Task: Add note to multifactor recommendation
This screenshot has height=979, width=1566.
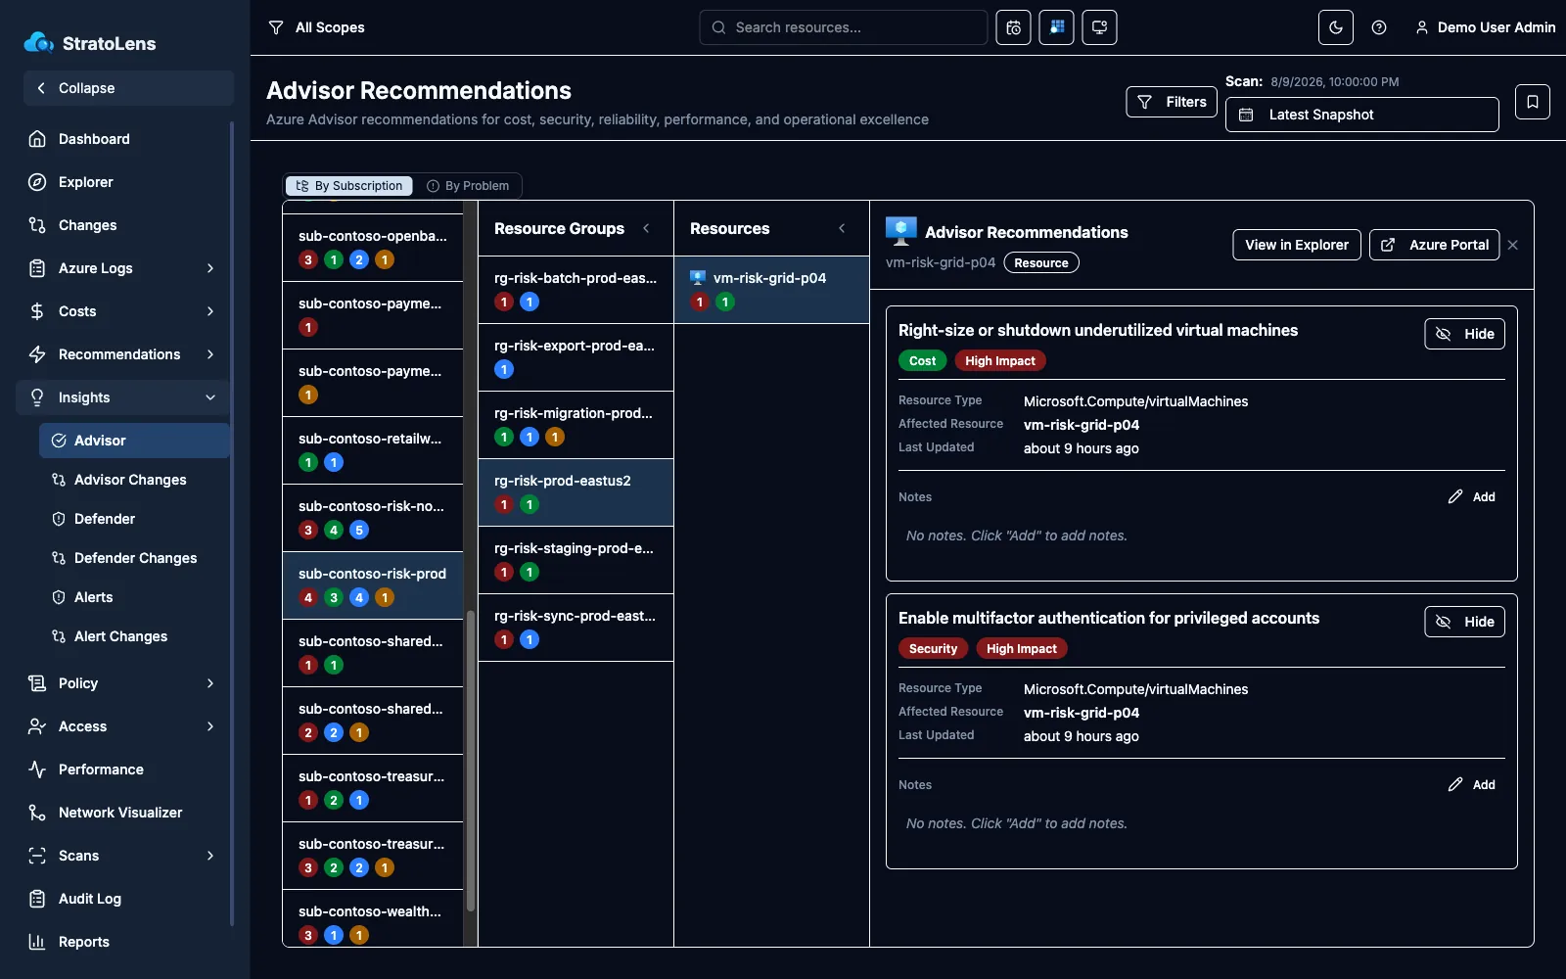Action: (x=1472, y=785)
